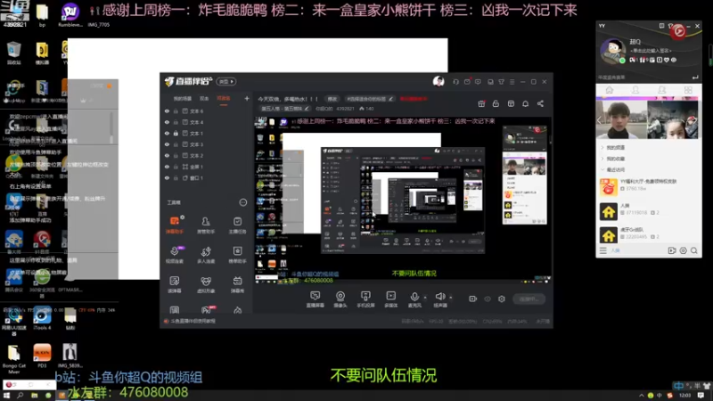The height and width of the screenshot is (401, 713).
Task: Open the streamer tasks tool icon
Action: [x=237, y=225]
